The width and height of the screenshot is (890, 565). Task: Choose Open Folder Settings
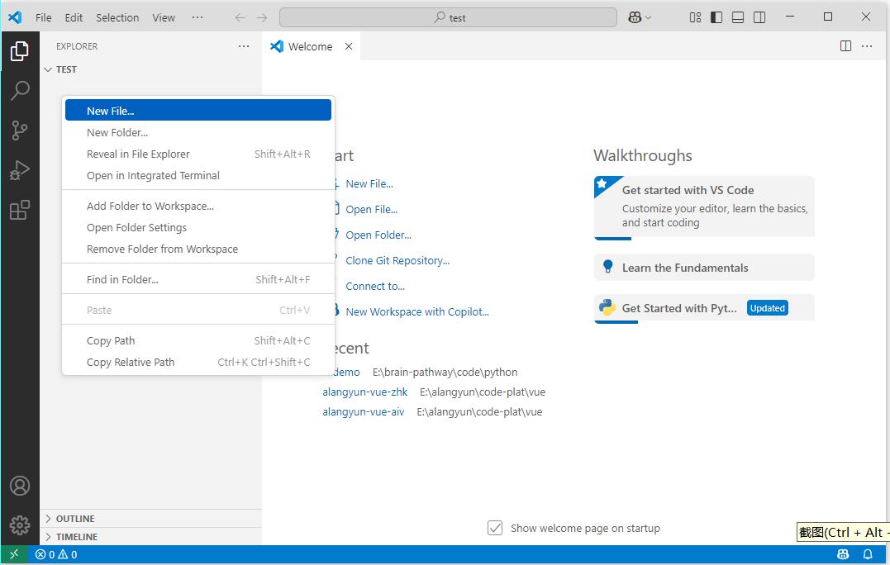198,227
